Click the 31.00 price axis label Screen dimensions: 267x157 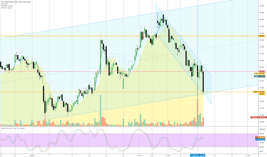(x=262, y=115)
